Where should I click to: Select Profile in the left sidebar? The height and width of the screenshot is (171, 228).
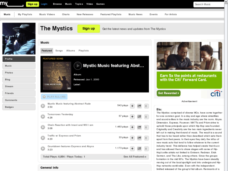[19, 59]
